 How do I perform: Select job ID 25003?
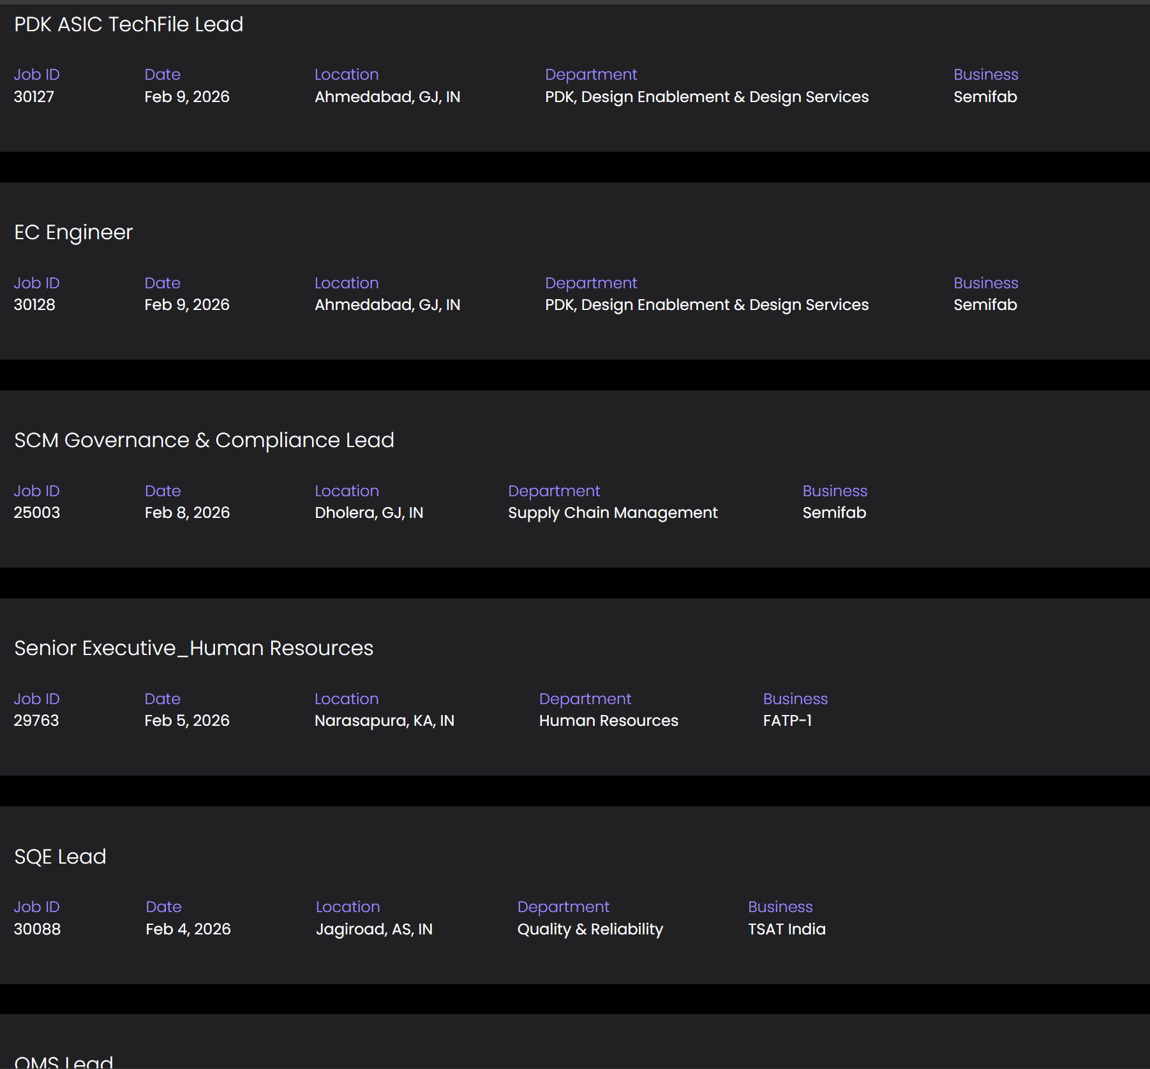coord(37,513)
